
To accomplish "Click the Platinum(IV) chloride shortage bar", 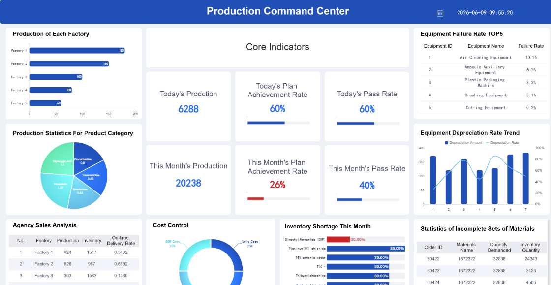I will pos(366,249).
